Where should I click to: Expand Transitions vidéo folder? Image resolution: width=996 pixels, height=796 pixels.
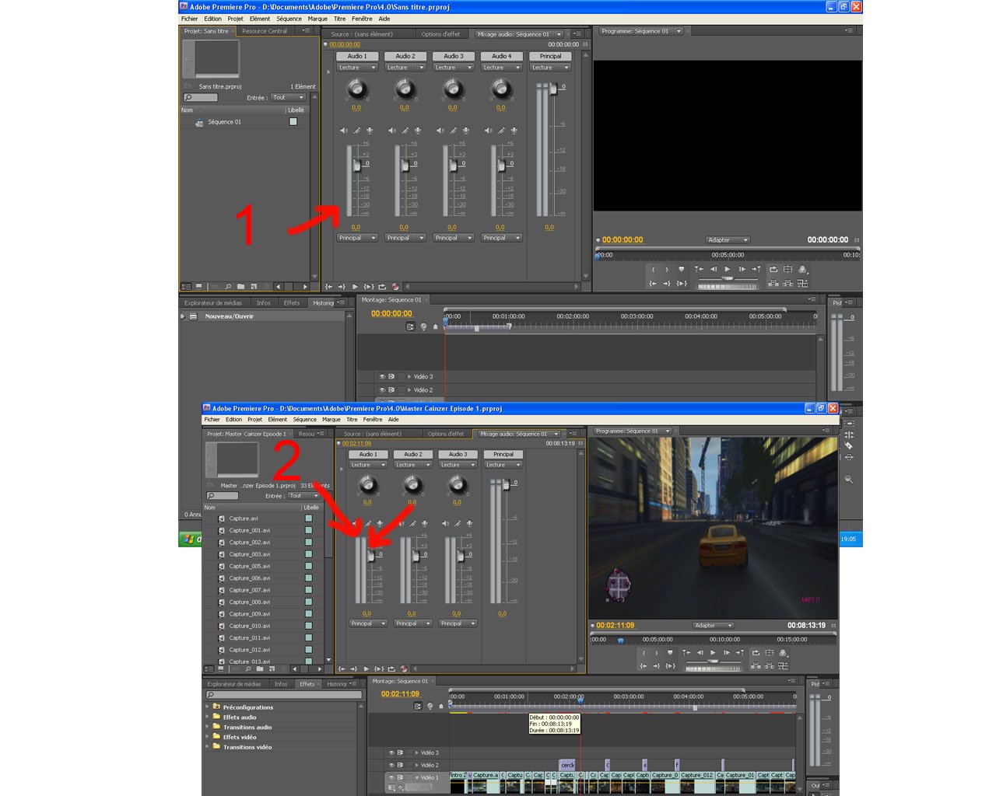tap(208, 747)
